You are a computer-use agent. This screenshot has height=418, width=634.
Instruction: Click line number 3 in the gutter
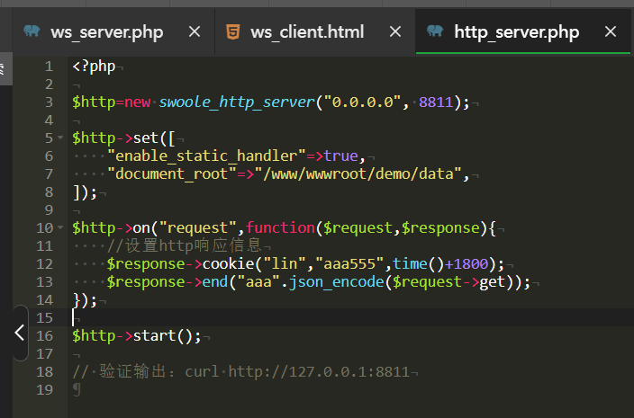pyautogui.click(x=49, y=102)
